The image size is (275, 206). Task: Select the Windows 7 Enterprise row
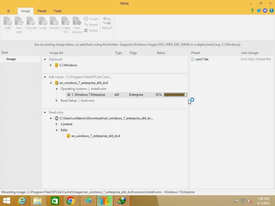pos(127,95)
